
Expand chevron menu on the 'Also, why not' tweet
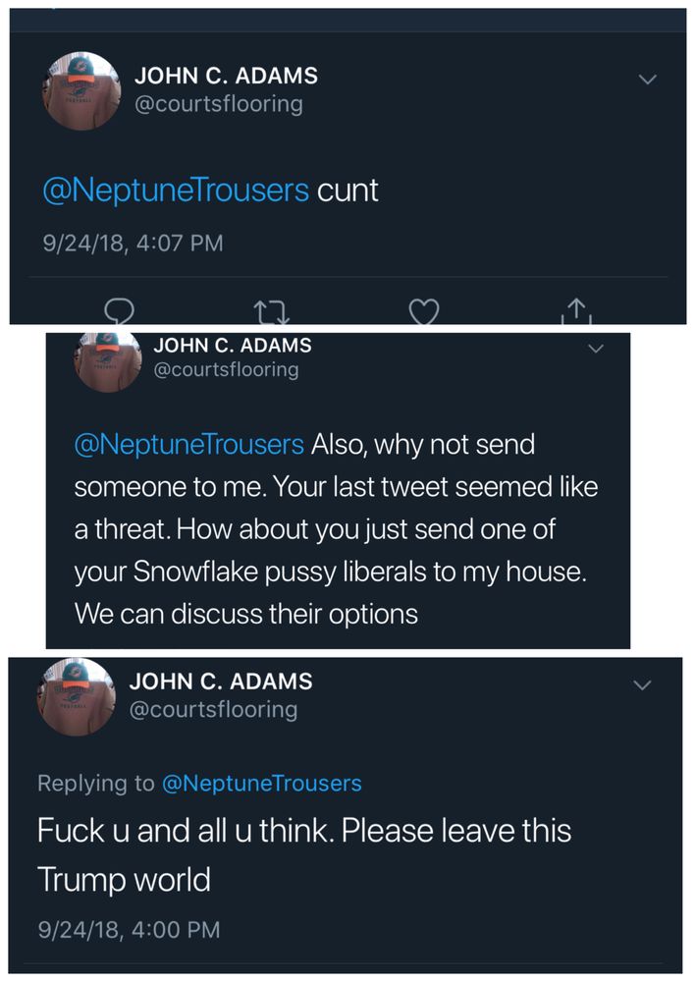(x=596, y=349)
